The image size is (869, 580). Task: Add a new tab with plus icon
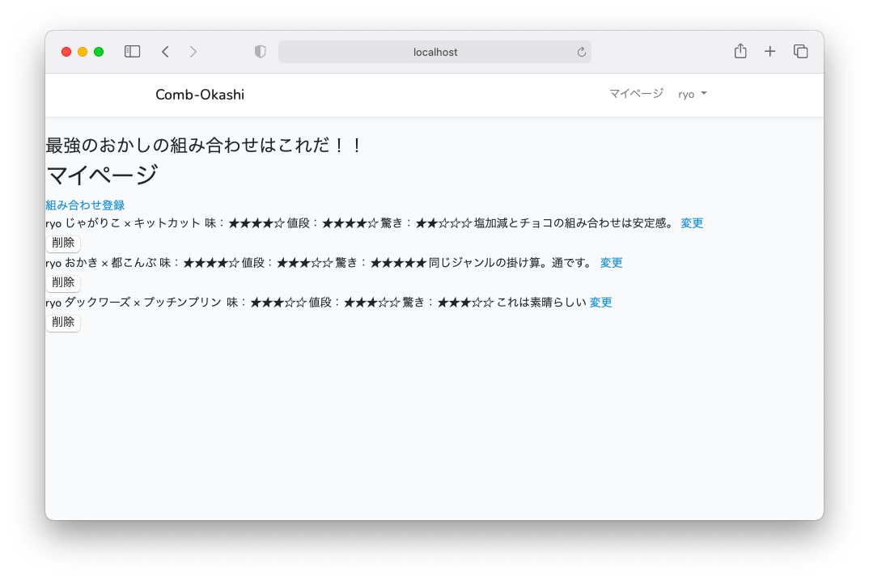pos(769,52)
